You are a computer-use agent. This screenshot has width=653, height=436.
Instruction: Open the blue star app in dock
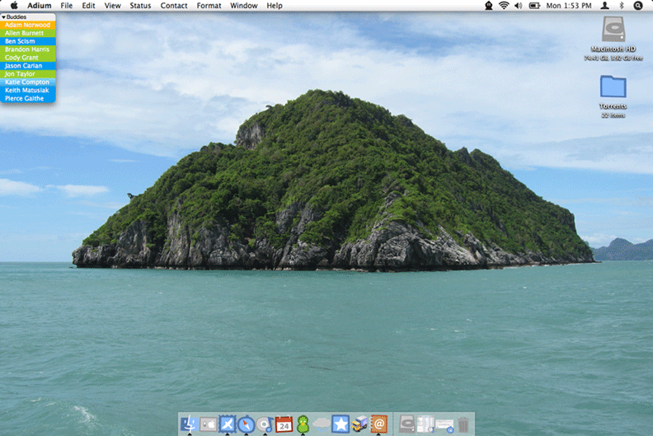pyautogui.click(x=341, y=424)
